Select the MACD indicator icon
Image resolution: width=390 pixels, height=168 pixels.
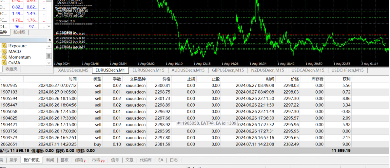pyautogui.click(x=4, y=52)
